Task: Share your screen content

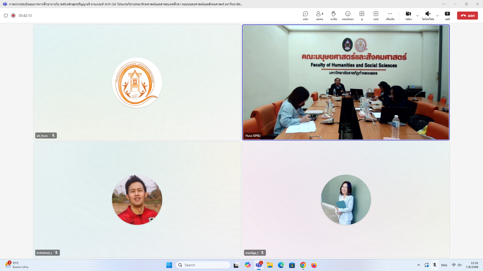Action: (x=447, y=15)
